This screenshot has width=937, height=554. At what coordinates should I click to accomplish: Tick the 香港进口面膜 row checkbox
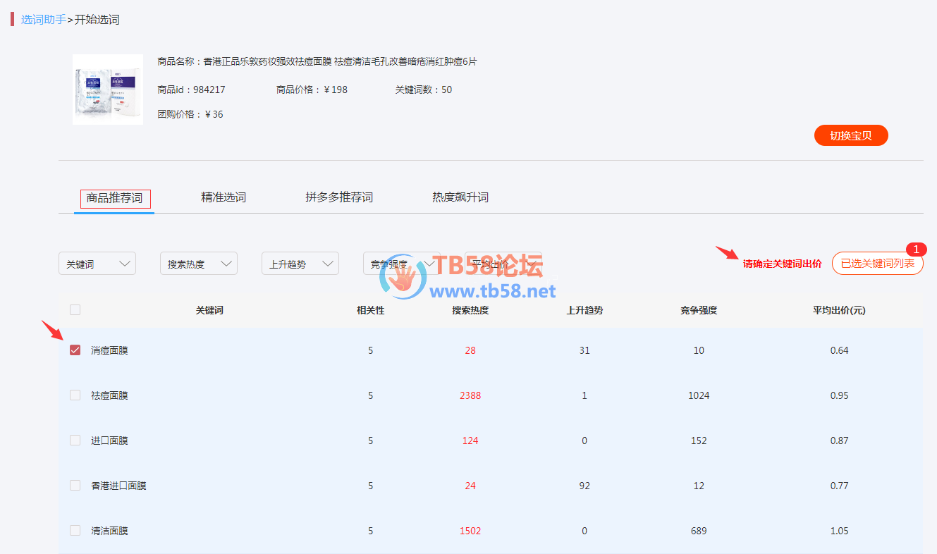click(75, 486)
